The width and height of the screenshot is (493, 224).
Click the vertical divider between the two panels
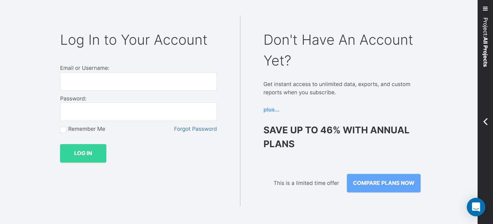pos(240,110)
